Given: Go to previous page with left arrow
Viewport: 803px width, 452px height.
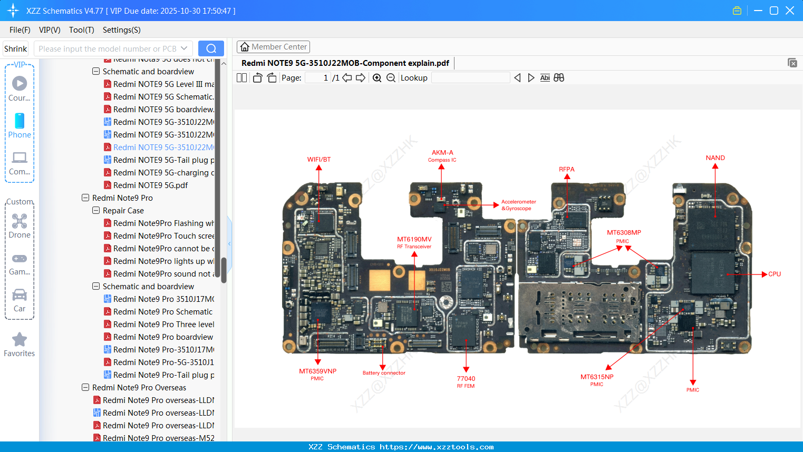Looking at the screenshot, I should [x=347, y=78].
